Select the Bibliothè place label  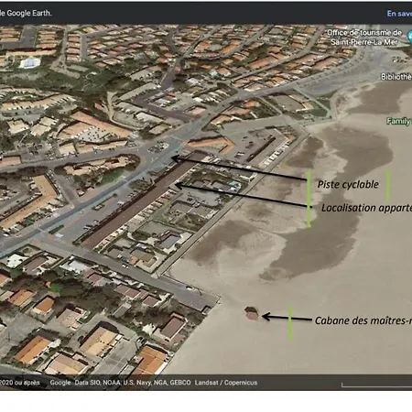coord(396,77)
